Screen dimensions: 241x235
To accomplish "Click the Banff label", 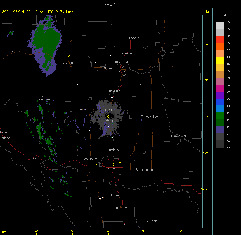I will tap(35, 158).
